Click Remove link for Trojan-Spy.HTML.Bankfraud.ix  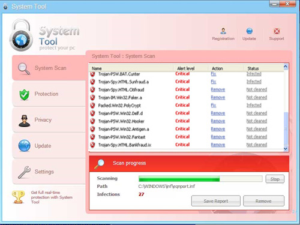tap(218, 145)
